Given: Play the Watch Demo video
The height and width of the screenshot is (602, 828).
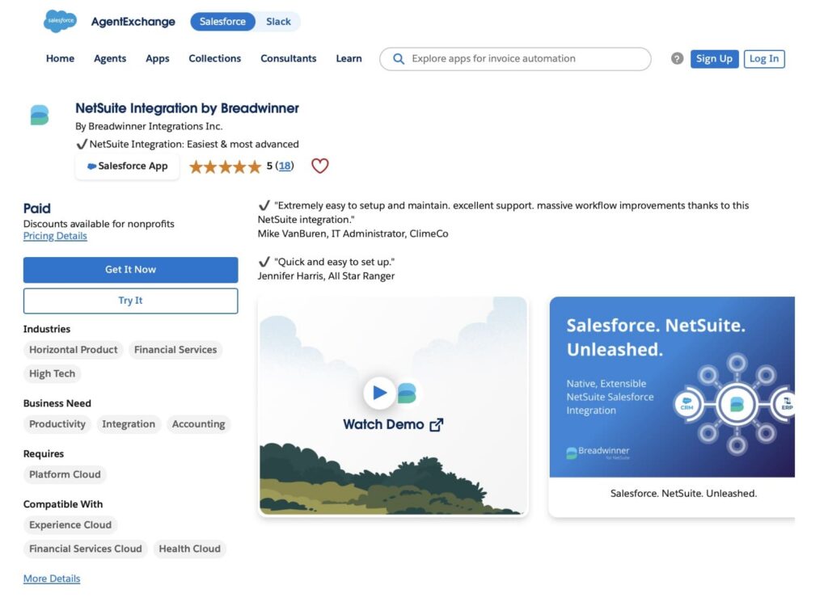Looking at the screenshot, I should point(379,393).
